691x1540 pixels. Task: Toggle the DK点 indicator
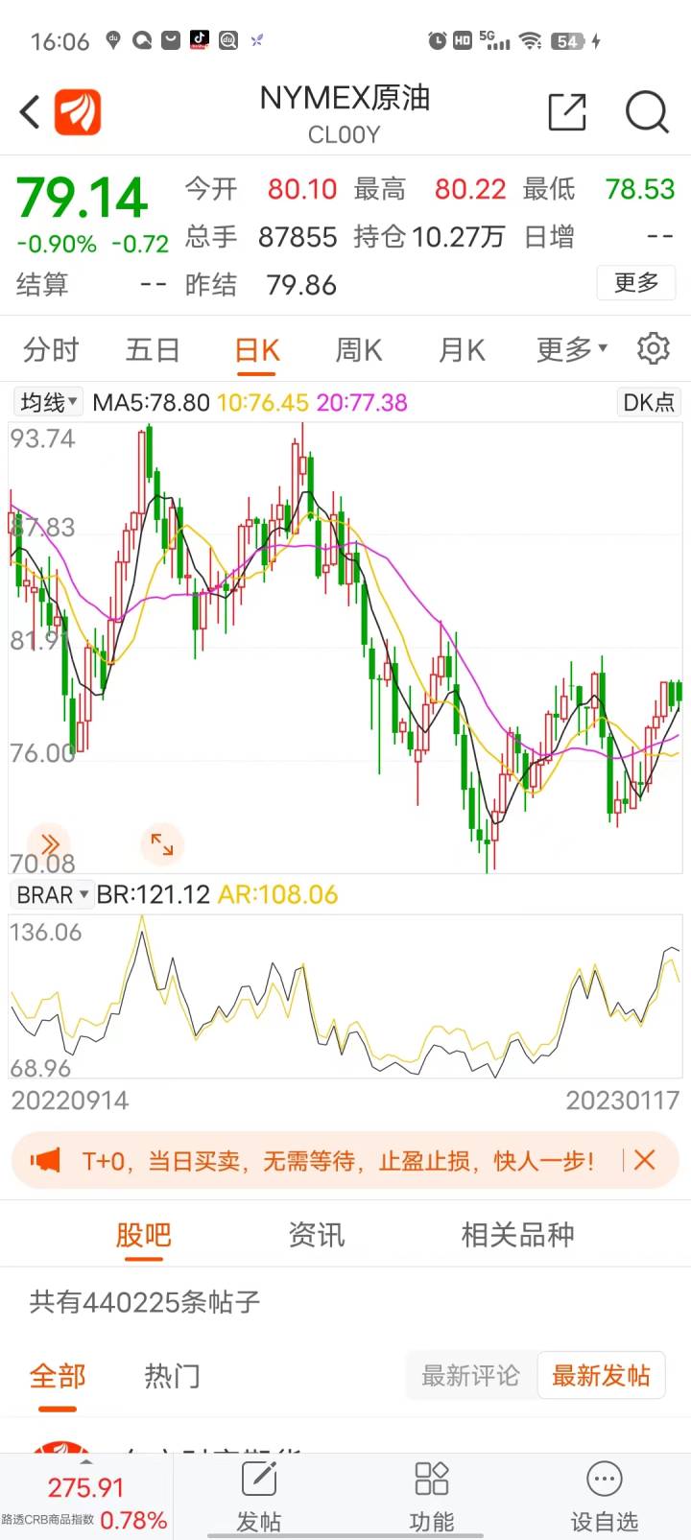coord(649,402)
